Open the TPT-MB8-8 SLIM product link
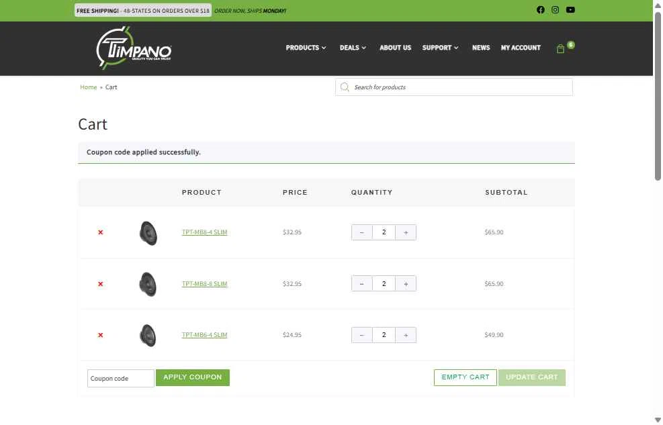663x425 pixels. 205,284
